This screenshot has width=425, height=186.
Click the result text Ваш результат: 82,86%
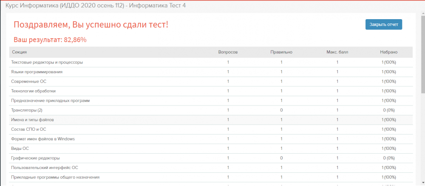[x=50, y=40]
